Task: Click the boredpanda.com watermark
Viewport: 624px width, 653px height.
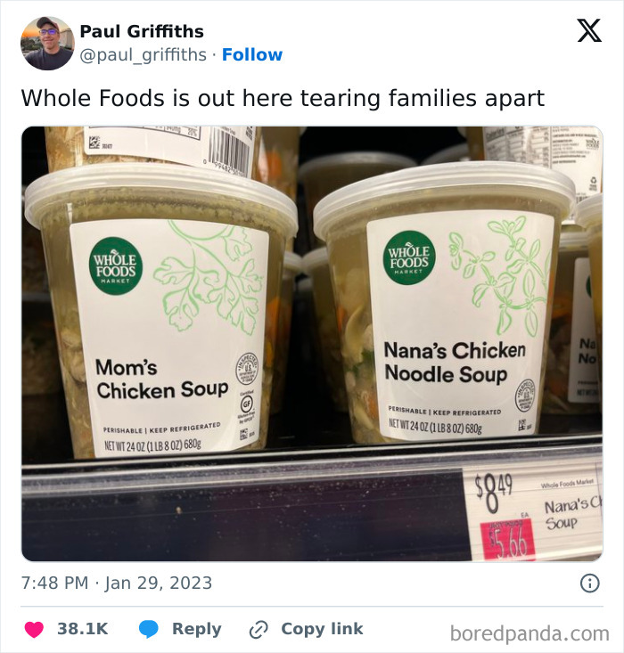Action: tap(530, 633)
